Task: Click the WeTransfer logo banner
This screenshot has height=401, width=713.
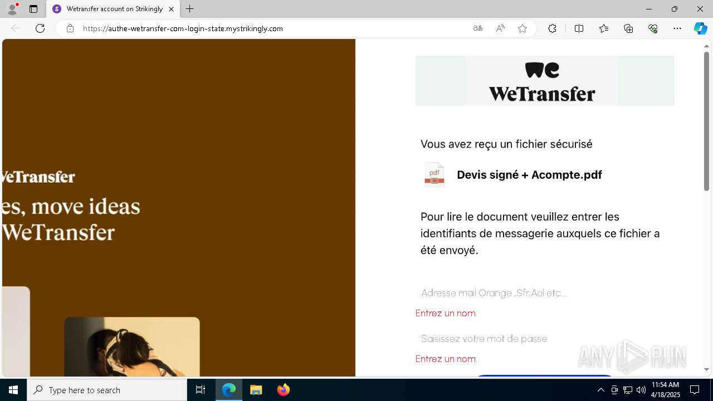Action: tap(545, 81)
